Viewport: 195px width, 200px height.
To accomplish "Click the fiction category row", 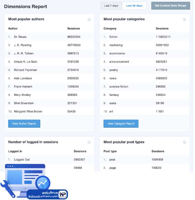I will [x=145, y=37].
